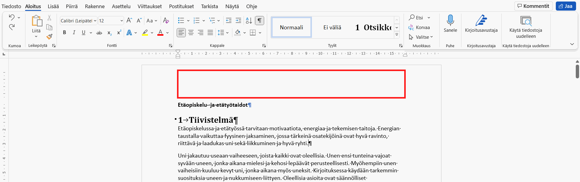Collapse the ribbon with chevron

572,44
